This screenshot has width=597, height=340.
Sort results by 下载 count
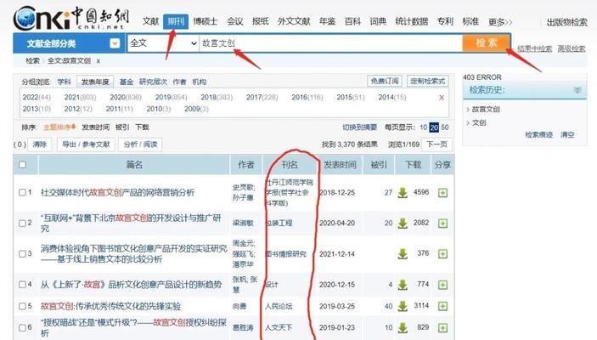pyautogui.click(x=142, y=127)
